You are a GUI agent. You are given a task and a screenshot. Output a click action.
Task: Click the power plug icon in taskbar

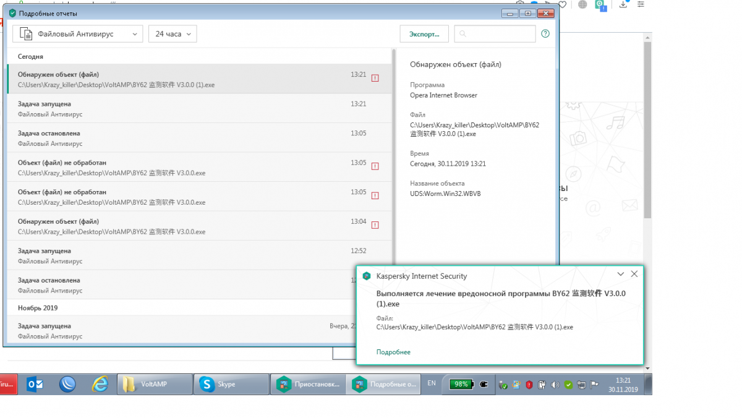click(x=484, y=384)
